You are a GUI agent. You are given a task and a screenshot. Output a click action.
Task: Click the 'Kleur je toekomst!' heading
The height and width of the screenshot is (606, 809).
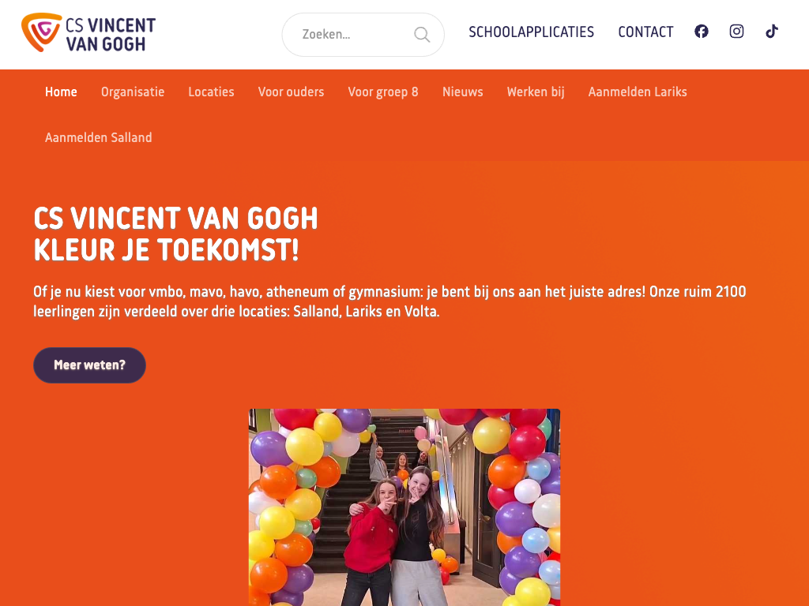[x=167, y=251]
